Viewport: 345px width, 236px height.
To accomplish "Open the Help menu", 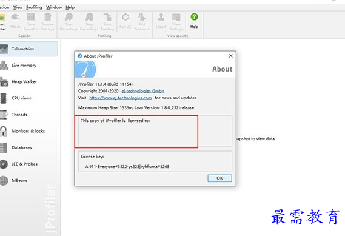I will coord(70,7).
